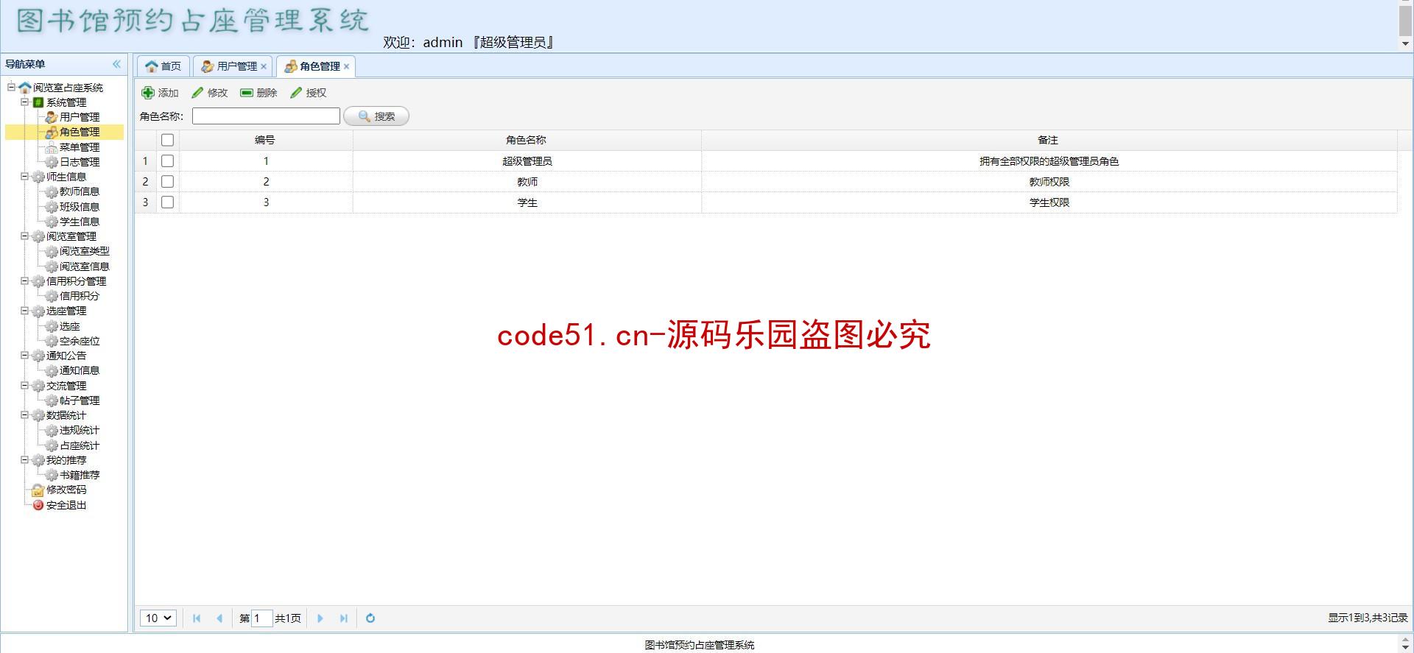Screen dimensions: 1414x653
Task: Click the red icon for 安全退出
Action: [x=38, y=505]
